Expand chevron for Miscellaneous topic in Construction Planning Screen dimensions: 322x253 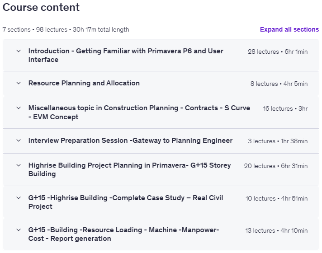point(19,108)
